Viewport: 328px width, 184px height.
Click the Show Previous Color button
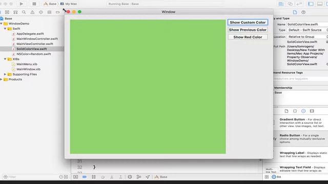[x=248, y=30]
